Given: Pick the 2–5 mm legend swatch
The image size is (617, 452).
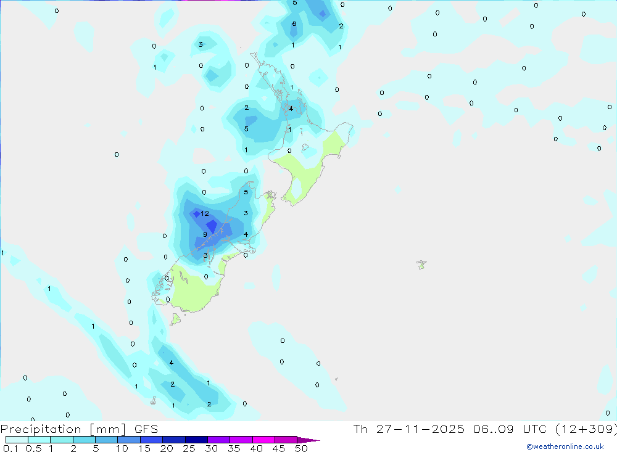Looking at the screenshot, I should click(x=84, y=440).
